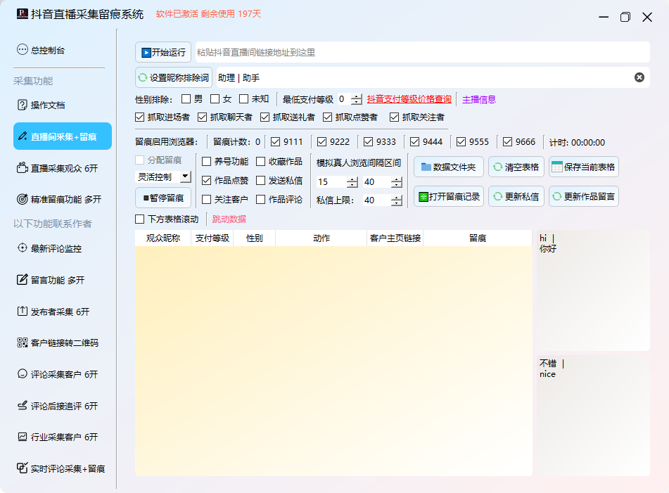Click the 客户主页链接 column header

pos(395,238)
